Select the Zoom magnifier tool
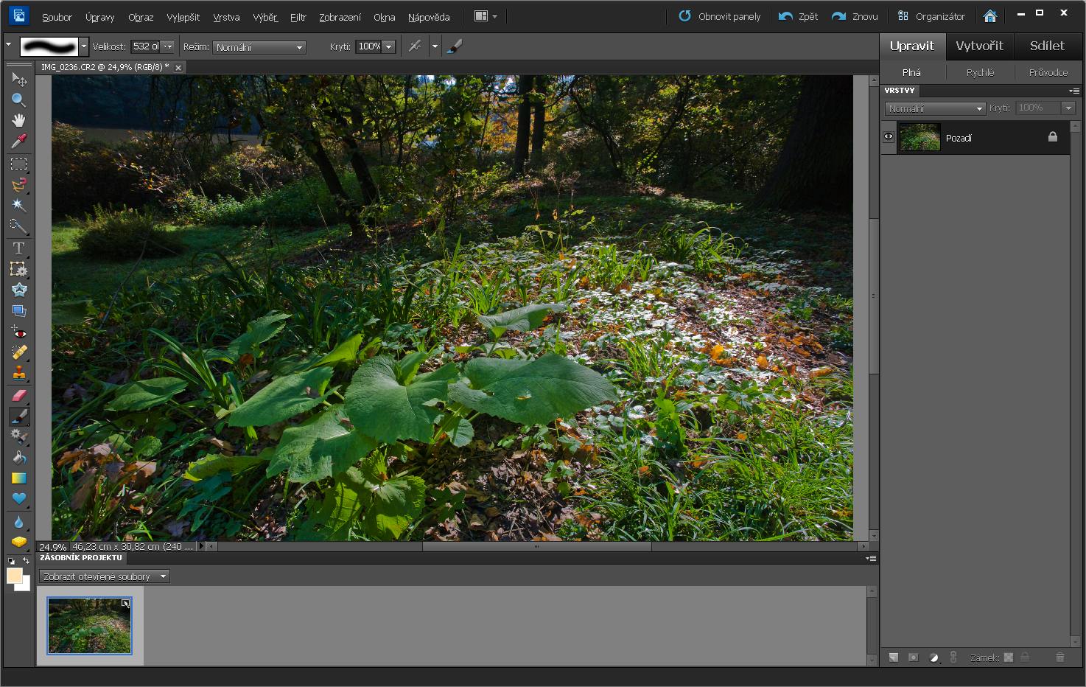1086x687 pixels. pos(18,100)
